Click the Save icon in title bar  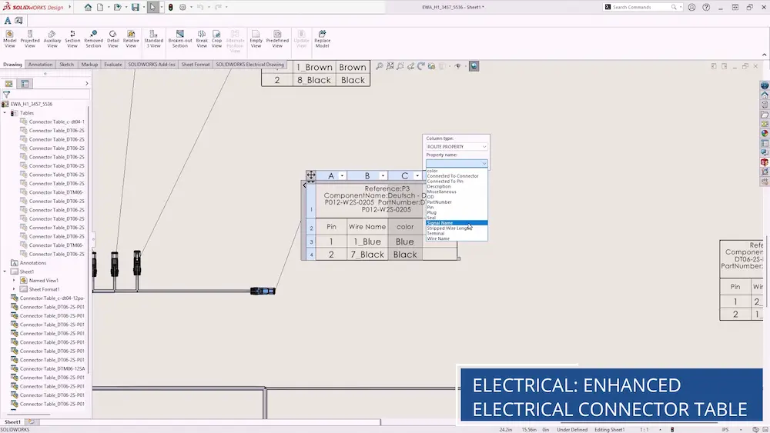pyautogui.click(x=135, y=7)
